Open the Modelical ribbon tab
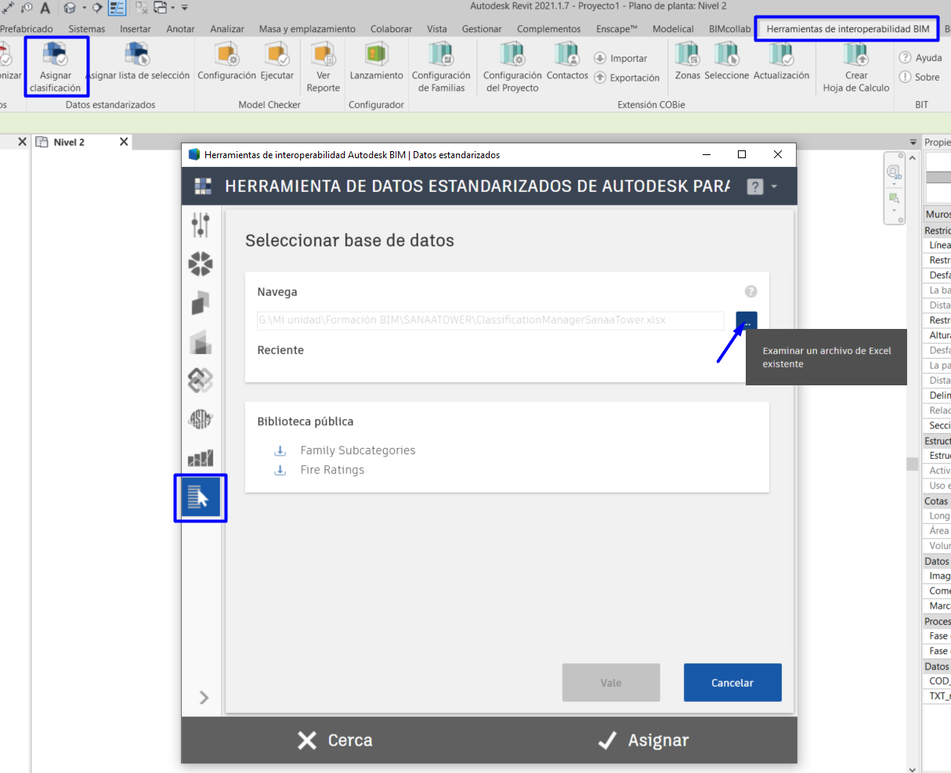This screenshot has width=951, height=773. (x=673, y=29)
